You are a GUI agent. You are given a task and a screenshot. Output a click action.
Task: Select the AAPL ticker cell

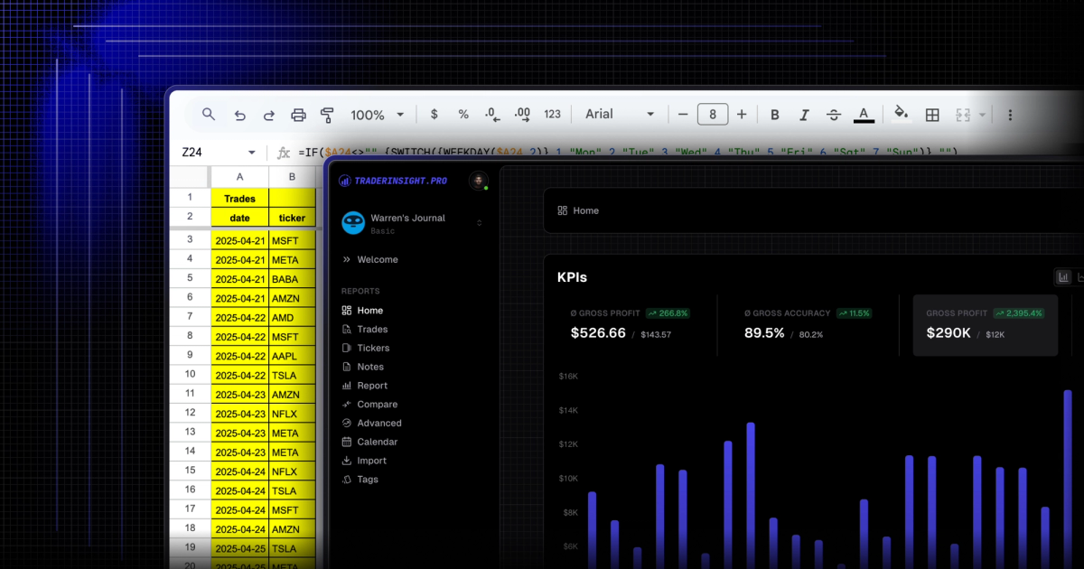coord(293,356)
